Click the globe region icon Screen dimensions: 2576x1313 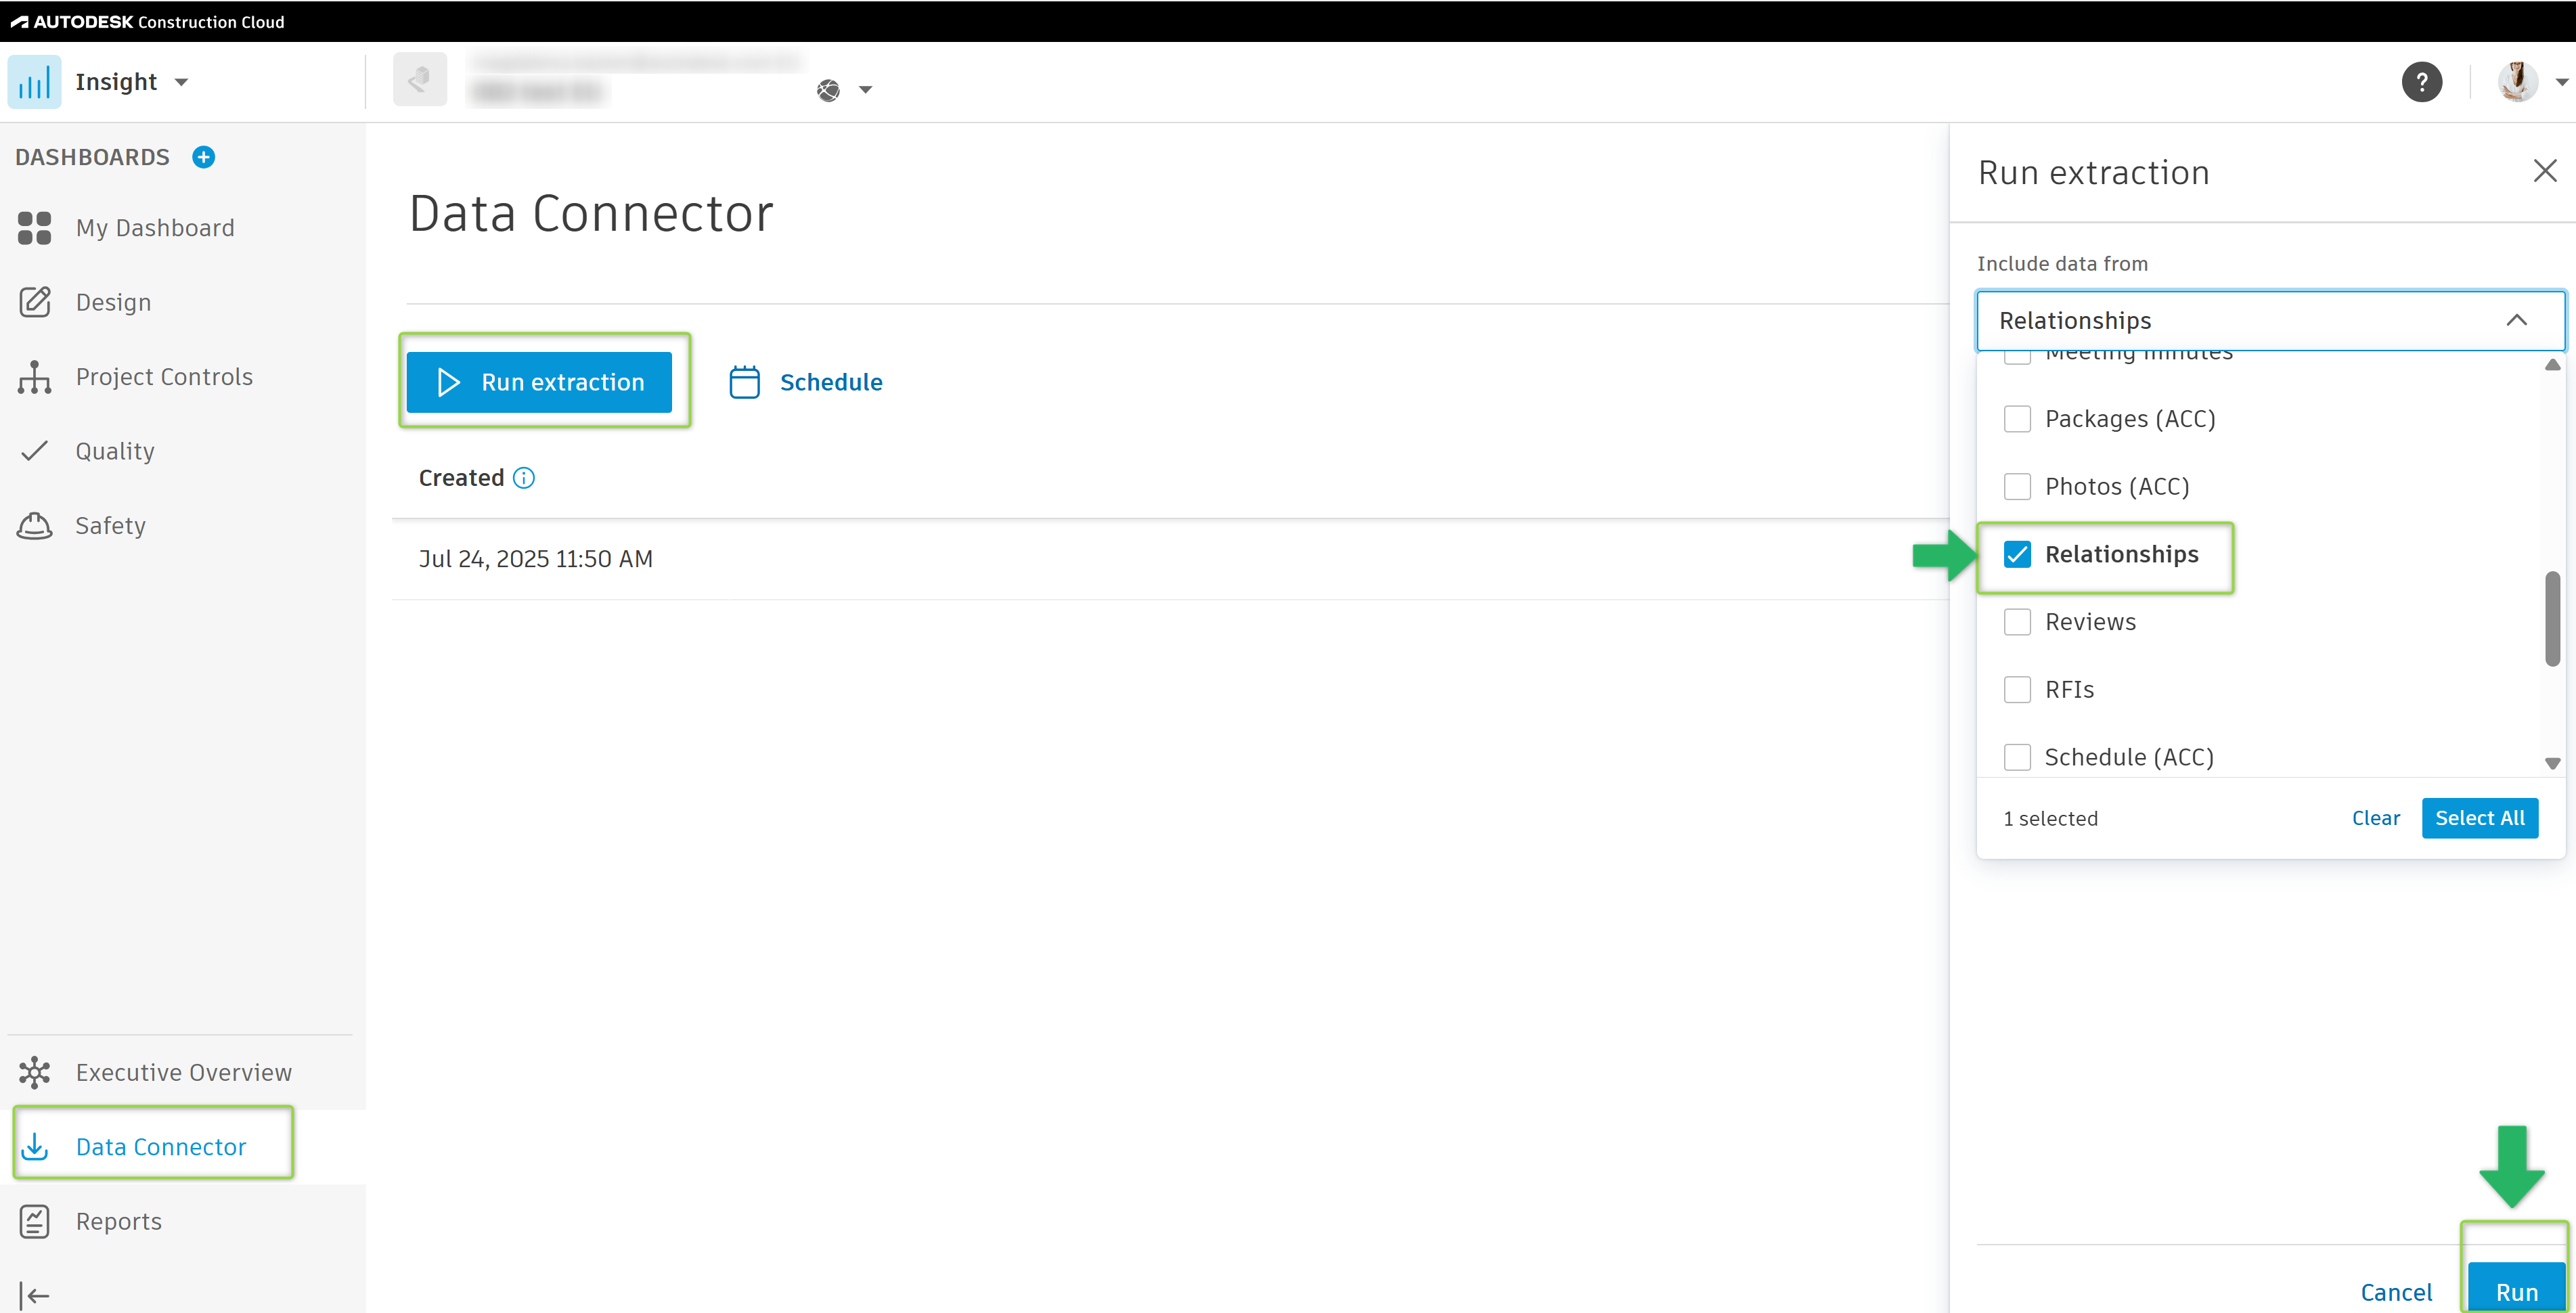click(x=828, y=91)
